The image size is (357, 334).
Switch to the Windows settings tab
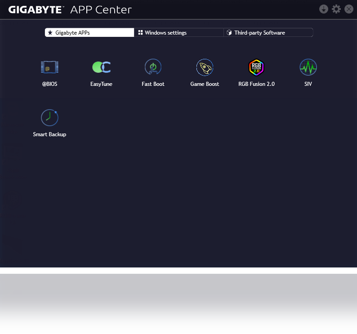tap(178, 33)
